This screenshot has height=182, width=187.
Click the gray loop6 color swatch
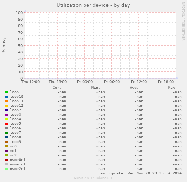(6, 128)
